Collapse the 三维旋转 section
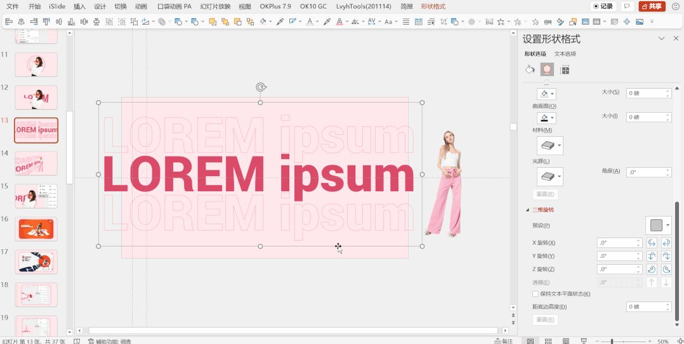This screenshot has height=344, width=684. click(x=528, y=210)
